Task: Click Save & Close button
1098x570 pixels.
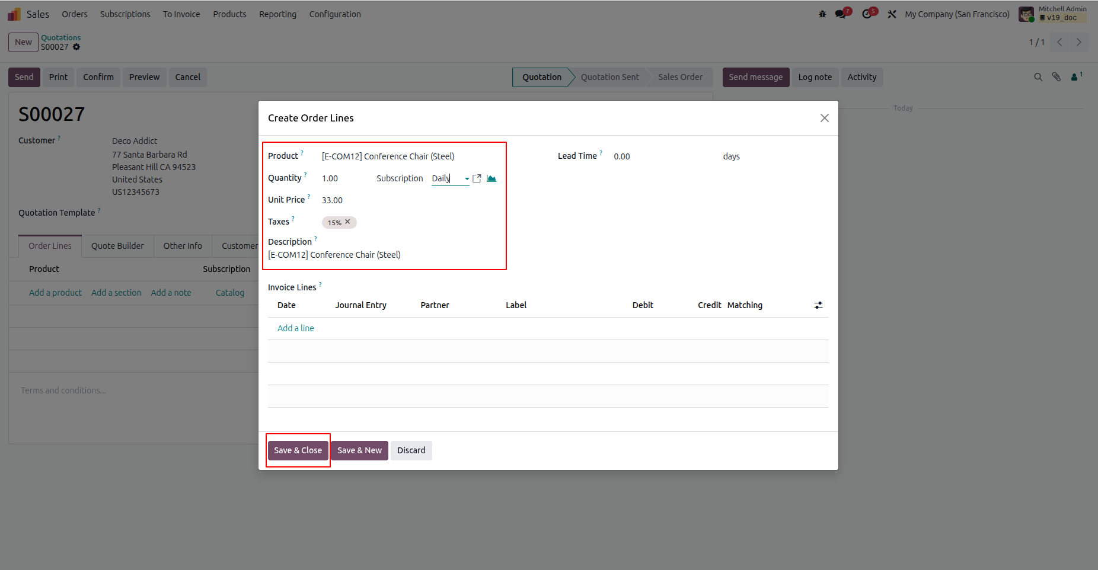Action: [x=298, y=450]
